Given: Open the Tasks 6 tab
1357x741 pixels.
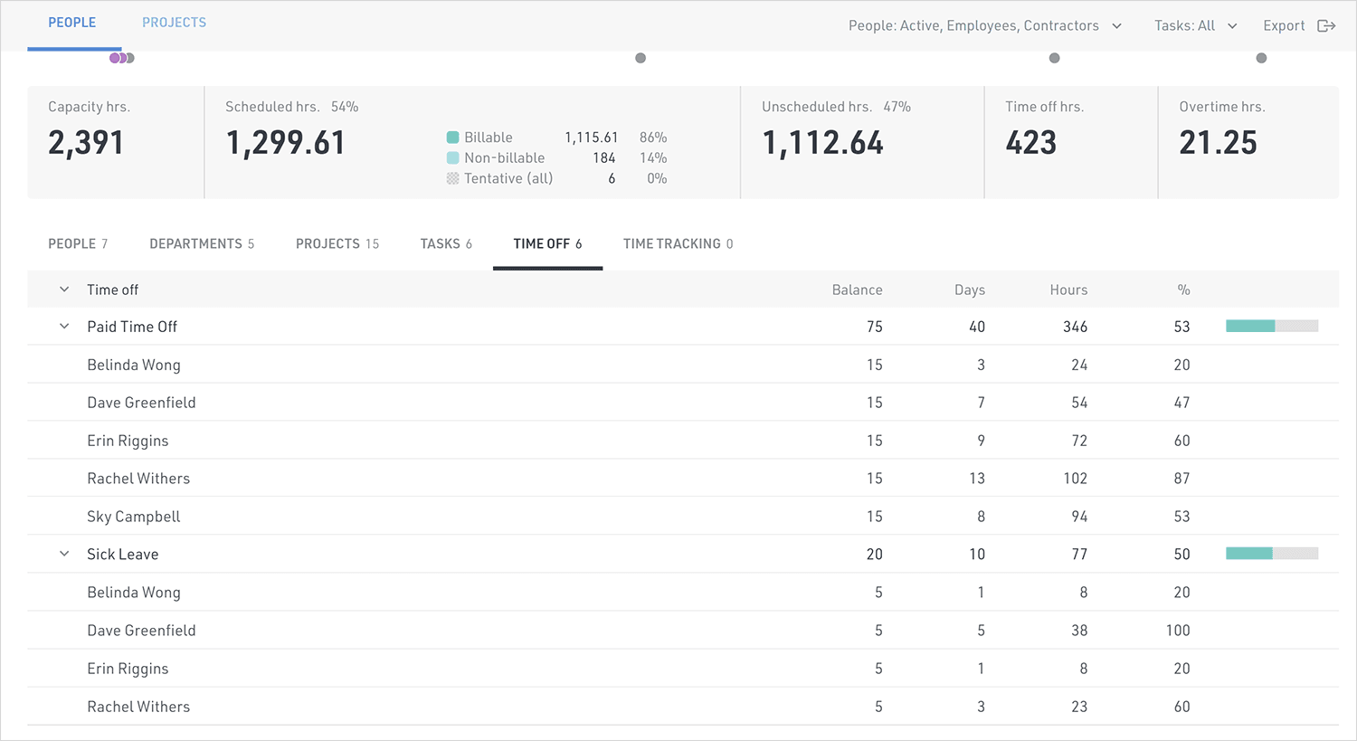Looking at the screenshot, I should click(446, 243).
